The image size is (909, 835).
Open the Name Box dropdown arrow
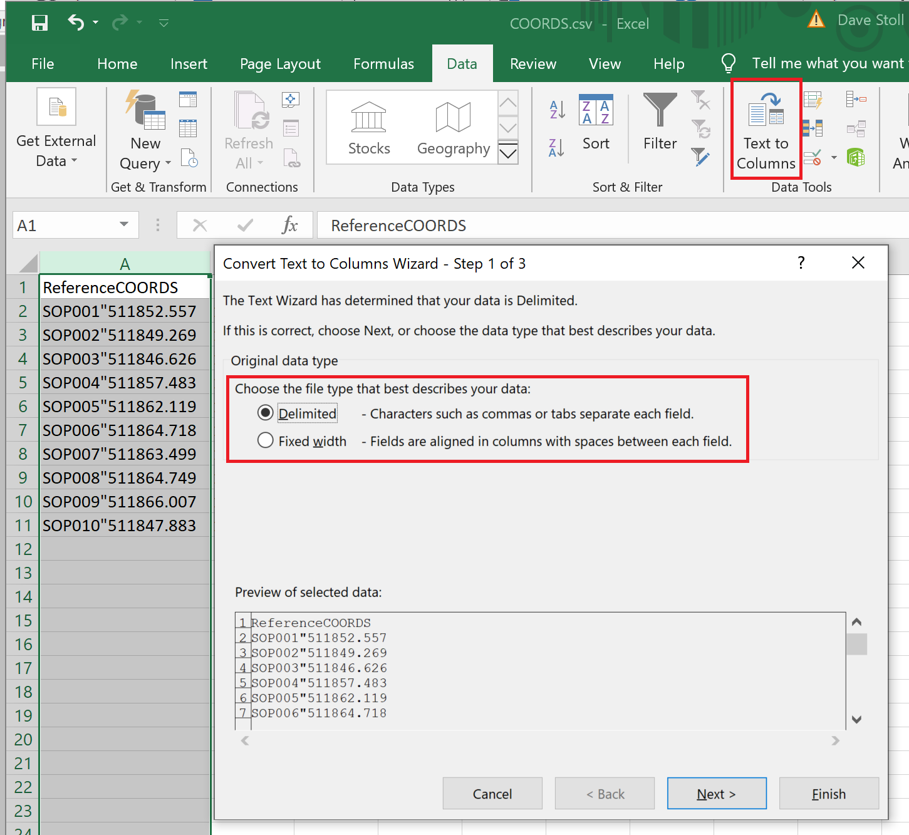(123, 225)
